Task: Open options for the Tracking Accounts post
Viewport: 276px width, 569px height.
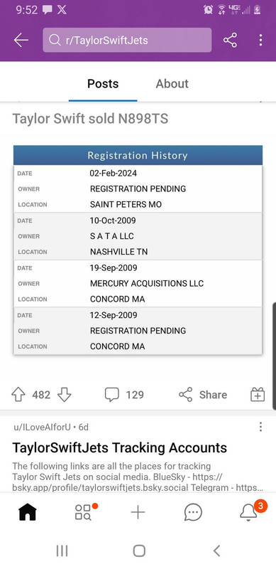Action: click(260, 427)
